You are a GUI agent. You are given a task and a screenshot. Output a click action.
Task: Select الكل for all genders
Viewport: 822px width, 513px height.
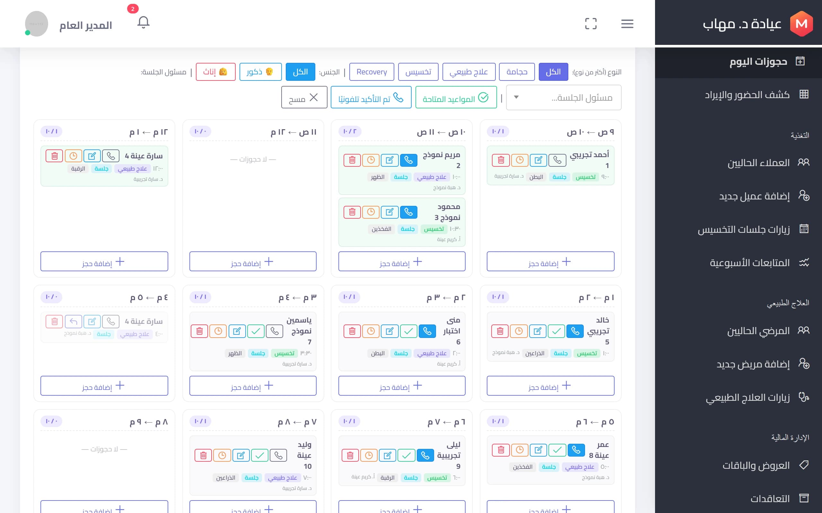tap(300, 72)
